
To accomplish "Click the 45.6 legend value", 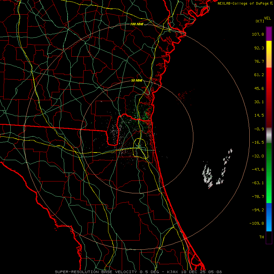I will (x=259, y=88).
